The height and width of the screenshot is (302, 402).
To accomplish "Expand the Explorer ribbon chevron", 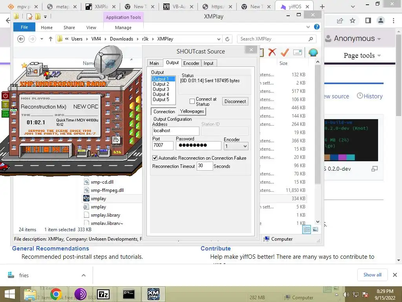I will (x=308, y=27).
